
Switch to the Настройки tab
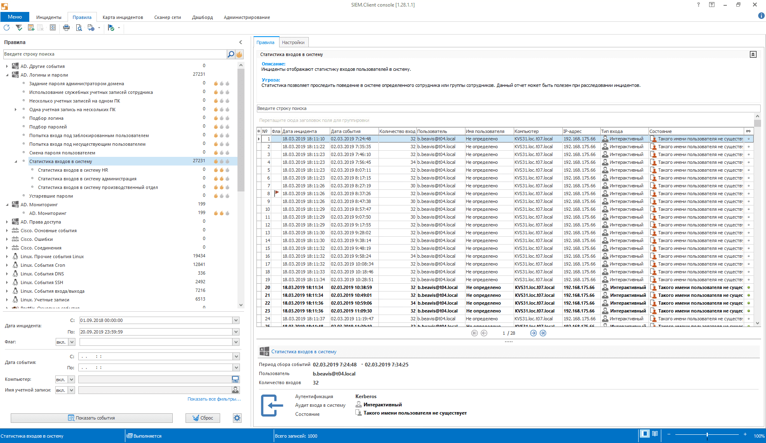point(293,42)
